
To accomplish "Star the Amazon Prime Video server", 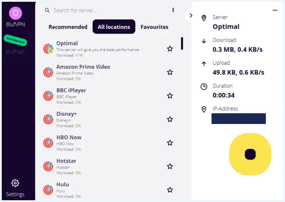I will coord(170,72).
